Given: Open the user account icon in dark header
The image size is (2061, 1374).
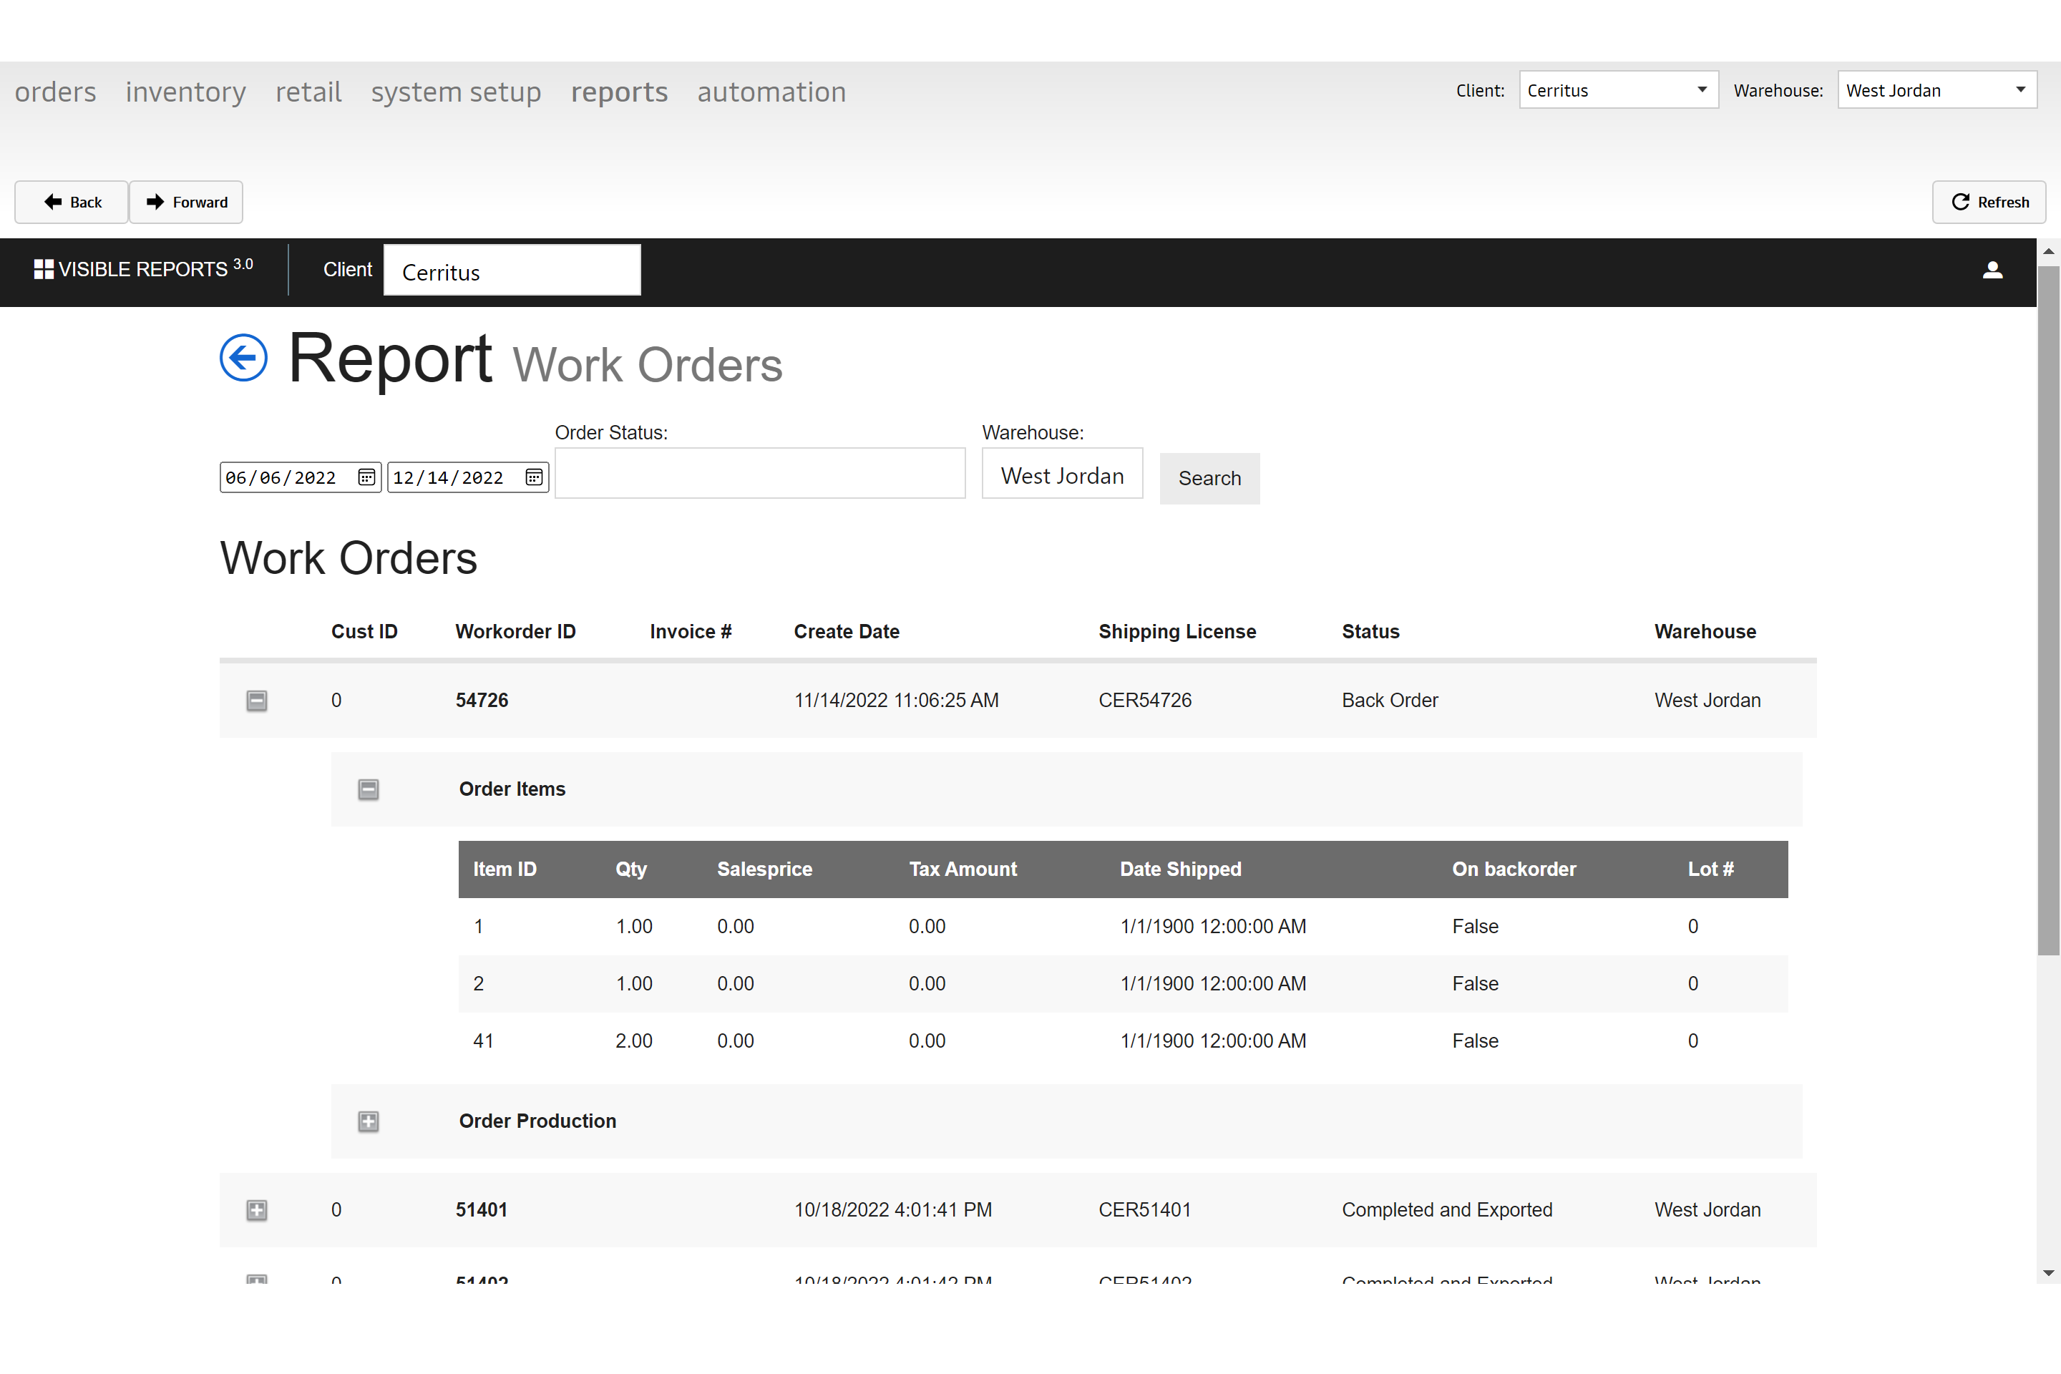Looking at the screenshot, I should (1992, 270).
